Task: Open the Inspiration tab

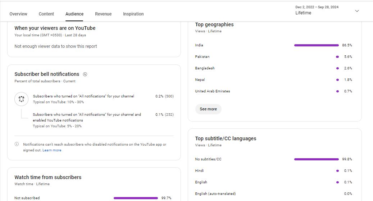Action: [133, 14]
